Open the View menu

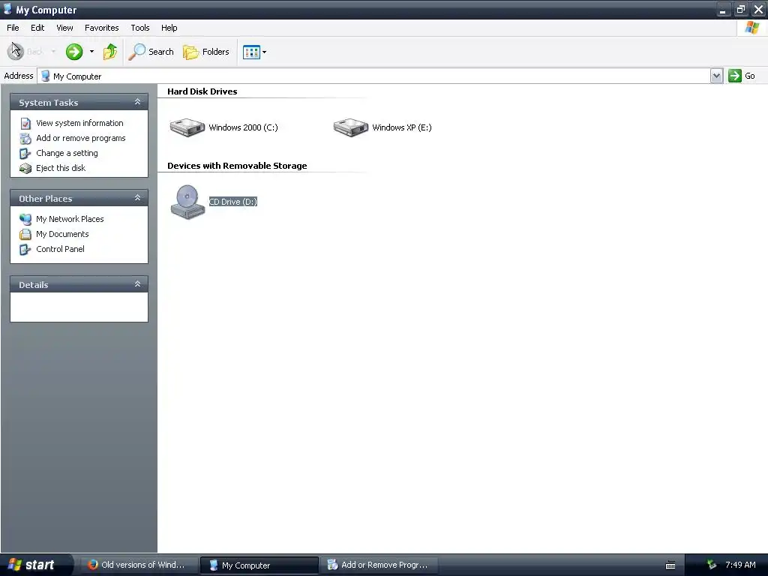pyautogui.click(x=64, y=28)
